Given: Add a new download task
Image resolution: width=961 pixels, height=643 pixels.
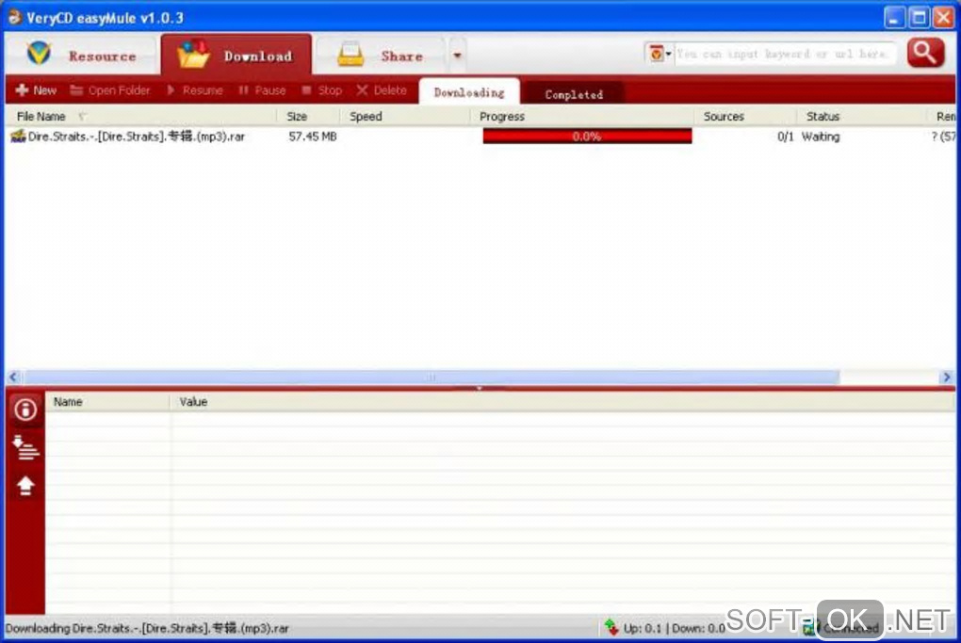Looking at the screenshot, I should [x=36, y=90].
